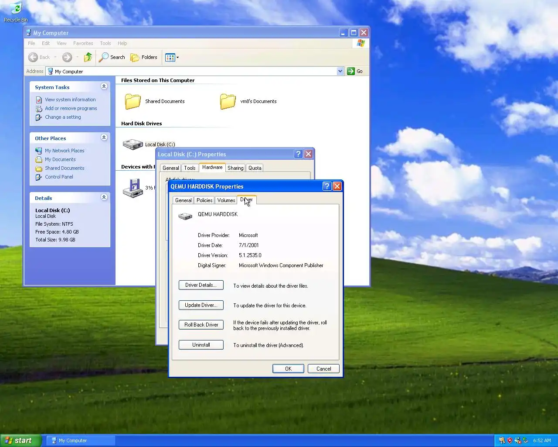Open Back history dropdown arrow
This screenshot has width=558, height=447.
(55, 57)
